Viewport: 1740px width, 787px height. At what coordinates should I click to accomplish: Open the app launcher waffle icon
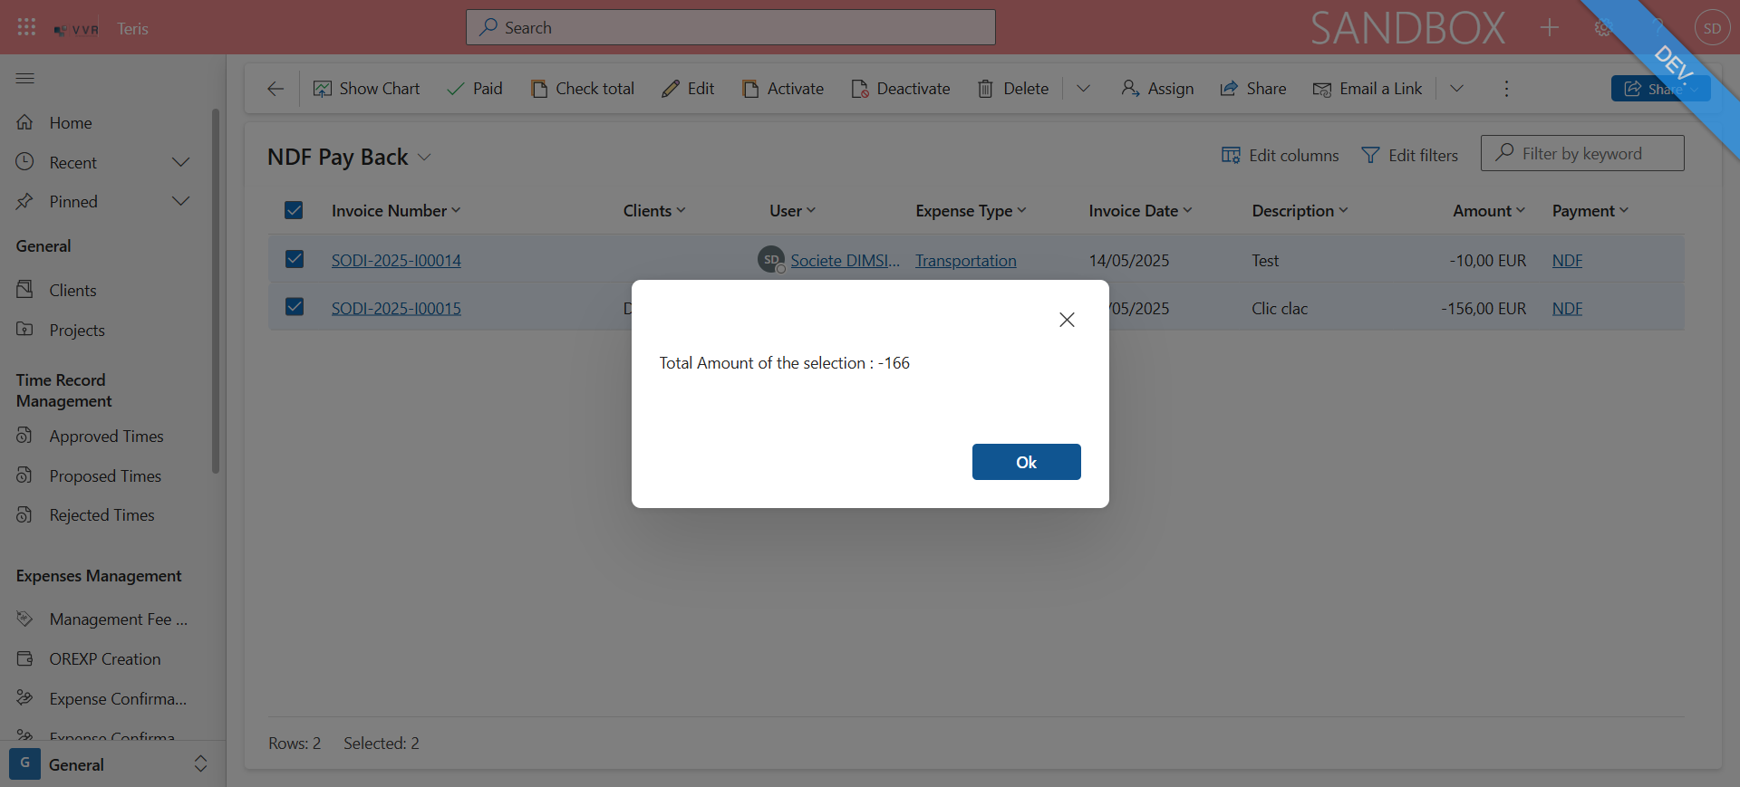[26, 27]
